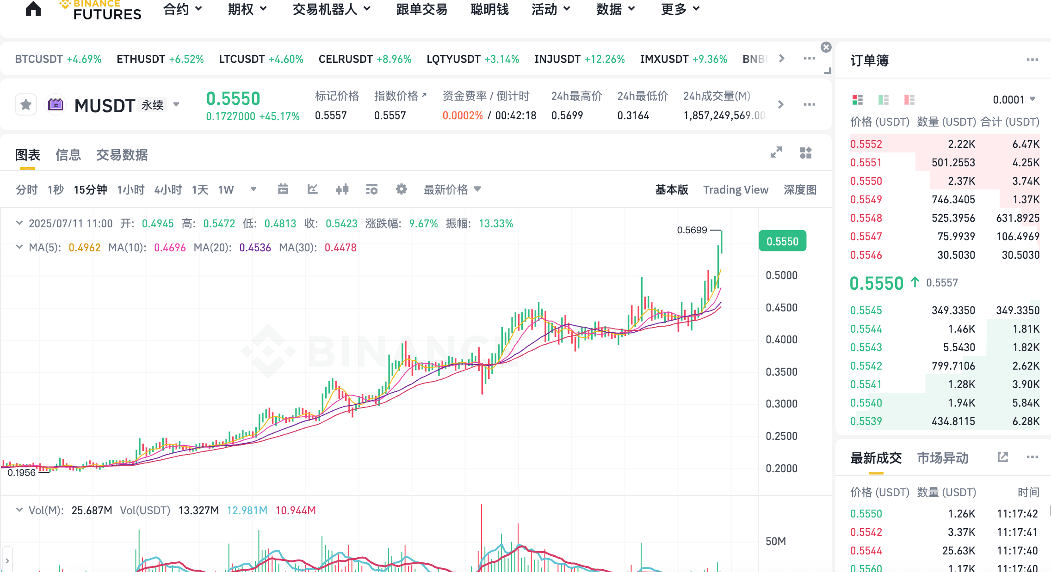Show order book buy orders only view
Viewport: 1051px width, 572px height.
click(x=884, y=100)
